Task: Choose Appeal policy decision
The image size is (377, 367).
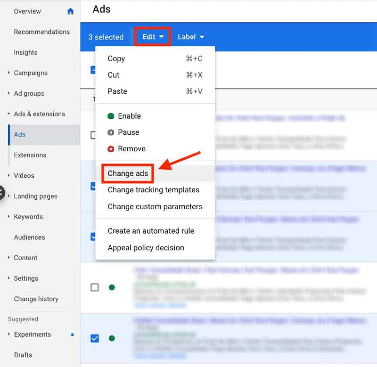Action: pyautogui.click(x=155, y=248)
